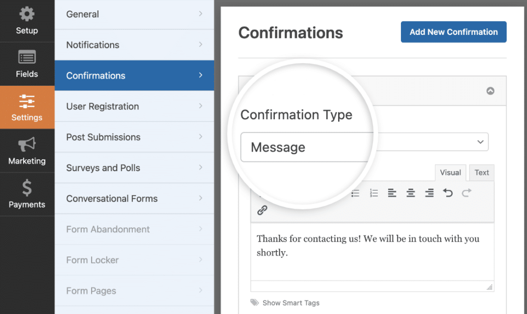
Task: Click the Add New Confirmation button
Action: (x=453, y=31)
